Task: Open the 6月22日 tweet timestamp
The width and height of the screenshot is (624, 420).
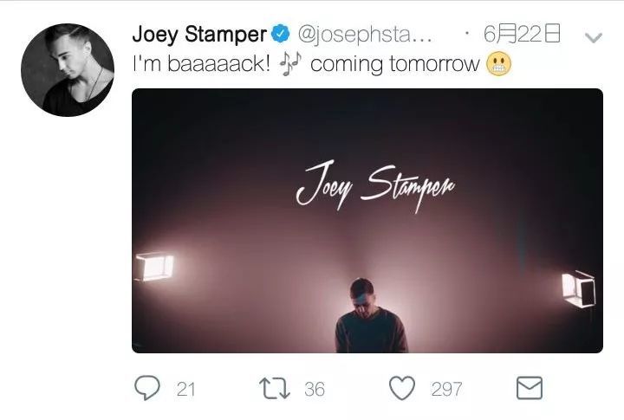Action: (522, 34)
